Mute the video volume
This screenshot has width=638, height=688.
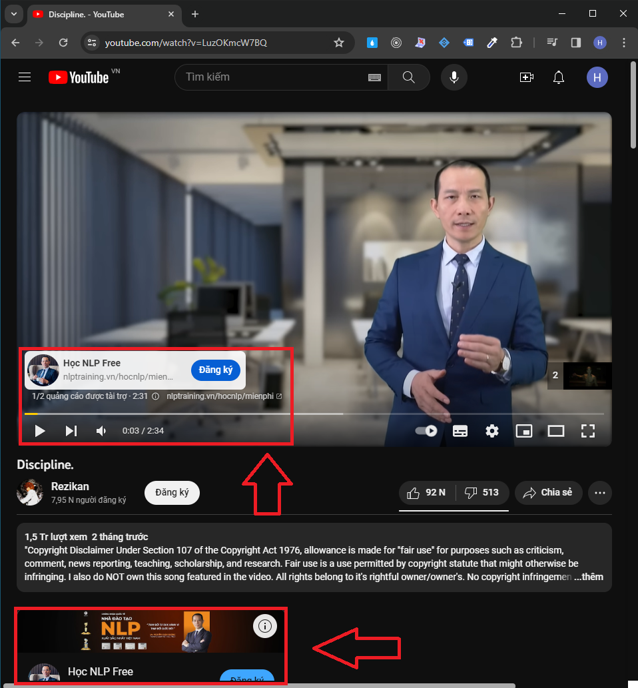[x=101, y=431]
